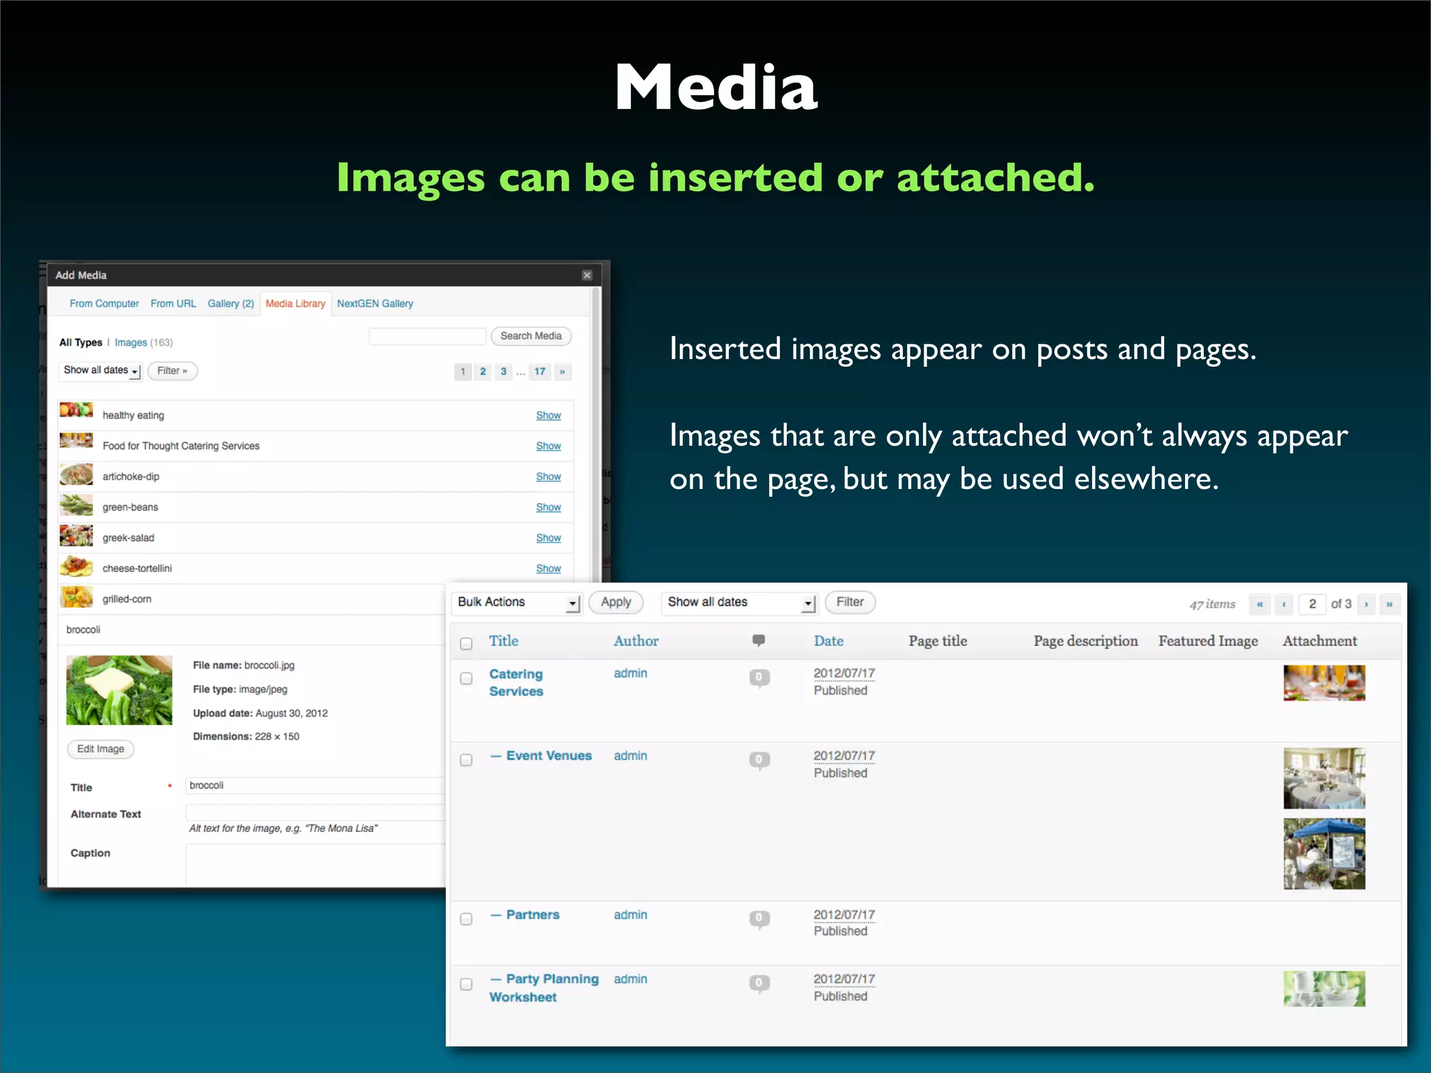
Task: Check the Party Planning Worksheet row checkbox
Action: [466, 984]
